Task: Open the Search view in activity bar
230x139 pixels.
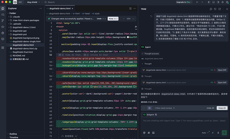Action: (3, 15)
